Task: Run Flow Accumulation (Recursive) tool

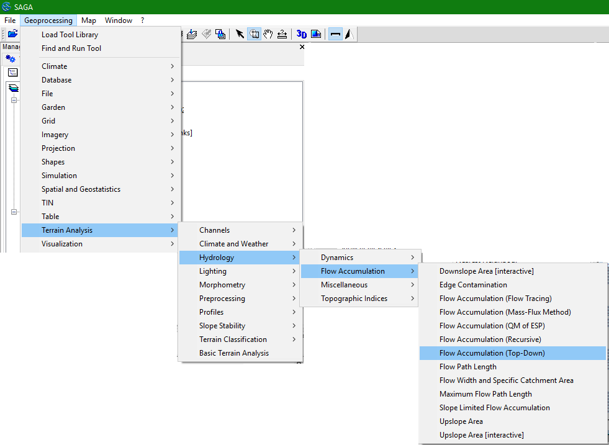Action: pos(513,339)
